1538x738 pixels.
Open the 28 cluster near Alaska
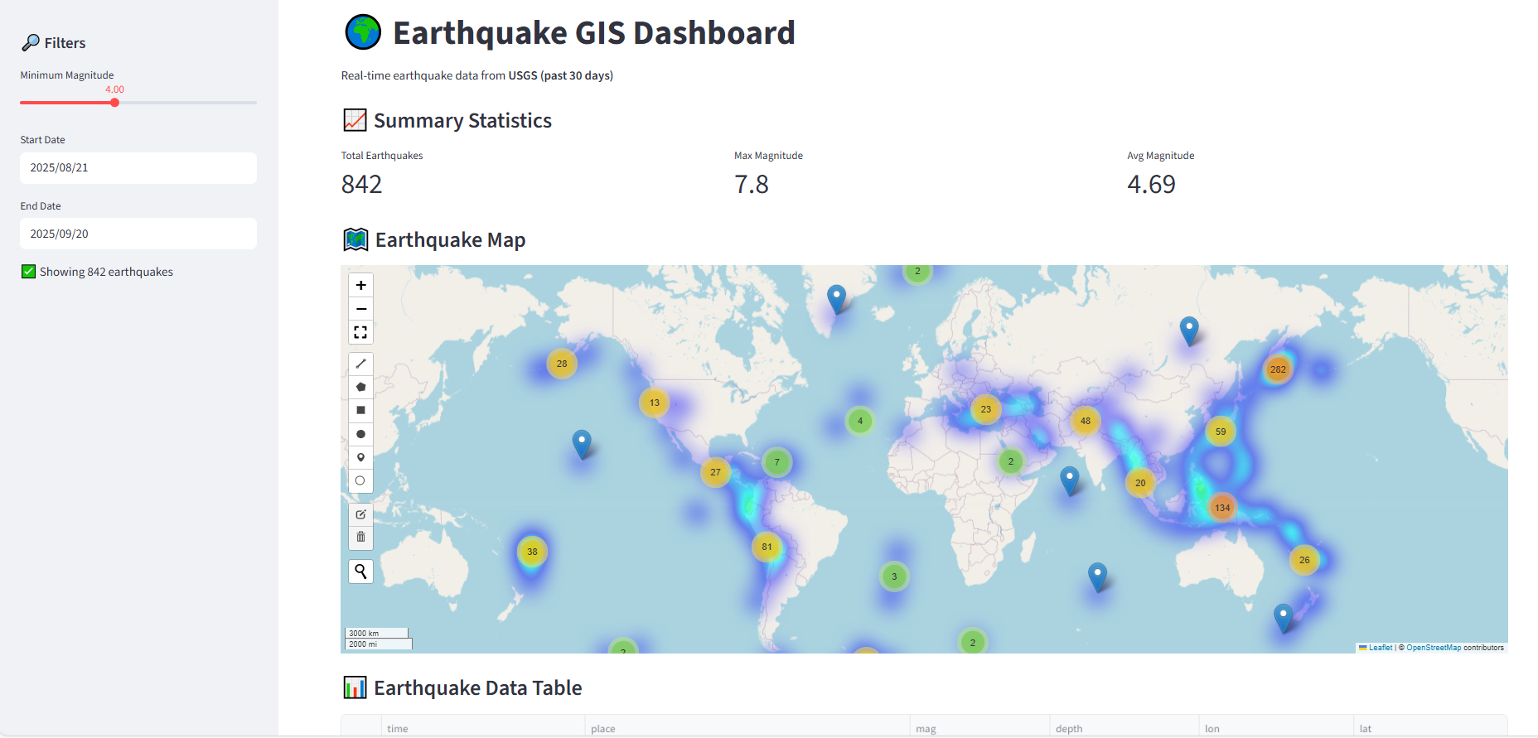click(x=562, y=364)
